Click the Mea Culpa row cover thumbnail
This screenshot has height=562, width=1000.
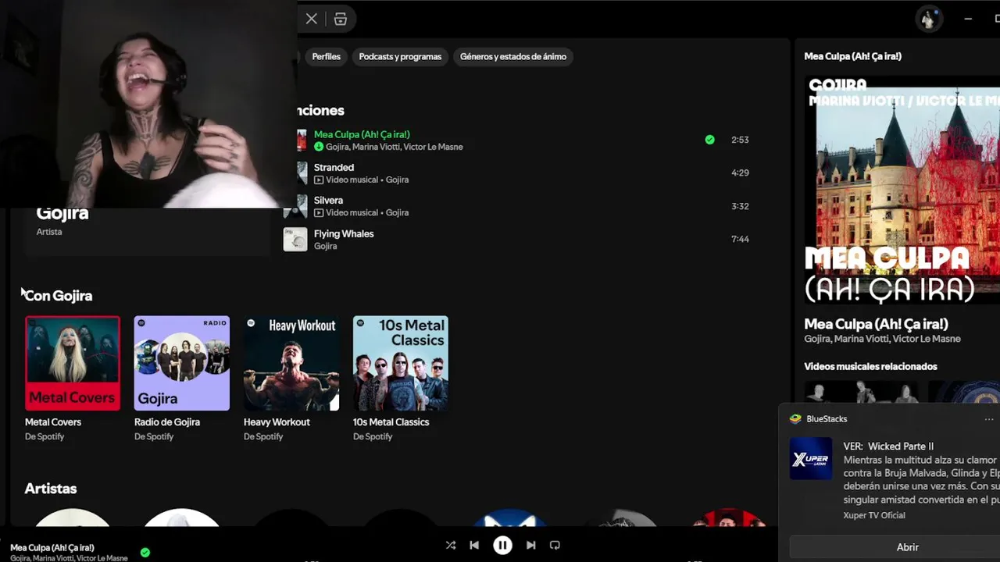tap(302, 140)
